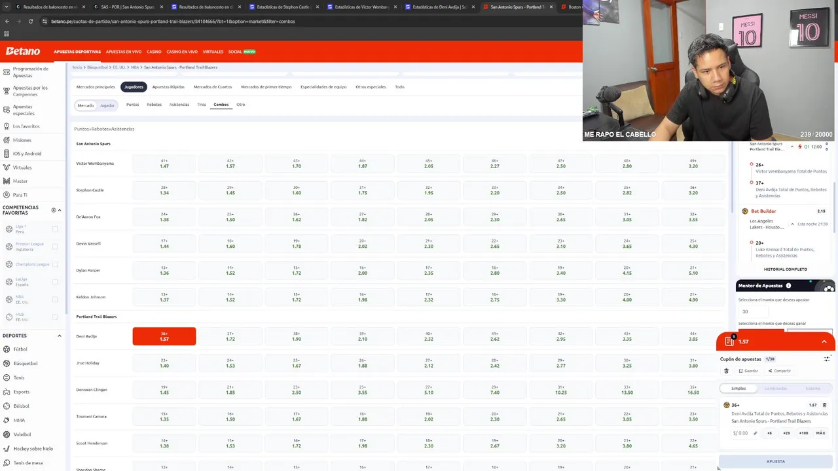Open the Mercados principales tab
The image size is (838, 471).
[96, 87]
